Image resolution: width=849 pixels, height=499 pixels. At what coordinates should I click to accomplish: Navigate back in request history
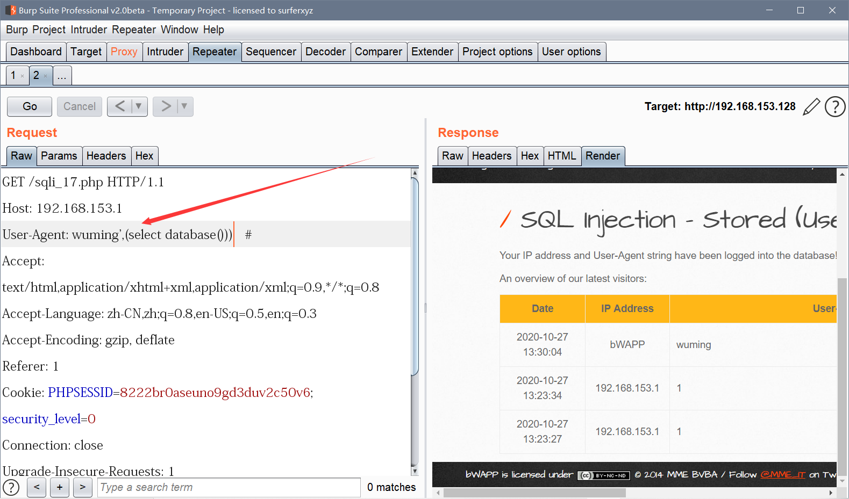tap(120, 106)
